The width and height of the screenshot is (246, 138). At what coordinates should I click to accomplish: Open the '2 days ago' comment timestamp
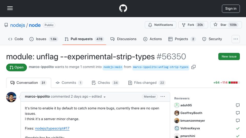(79, 97)
